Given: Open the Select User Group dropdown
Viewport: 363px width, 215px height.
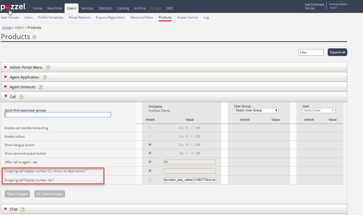Looking at the screenshot, I should (256, 110).
